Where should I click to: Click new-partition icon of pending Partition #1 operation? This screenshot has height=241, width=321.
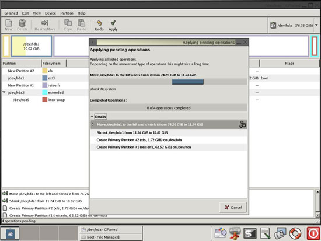5,215
